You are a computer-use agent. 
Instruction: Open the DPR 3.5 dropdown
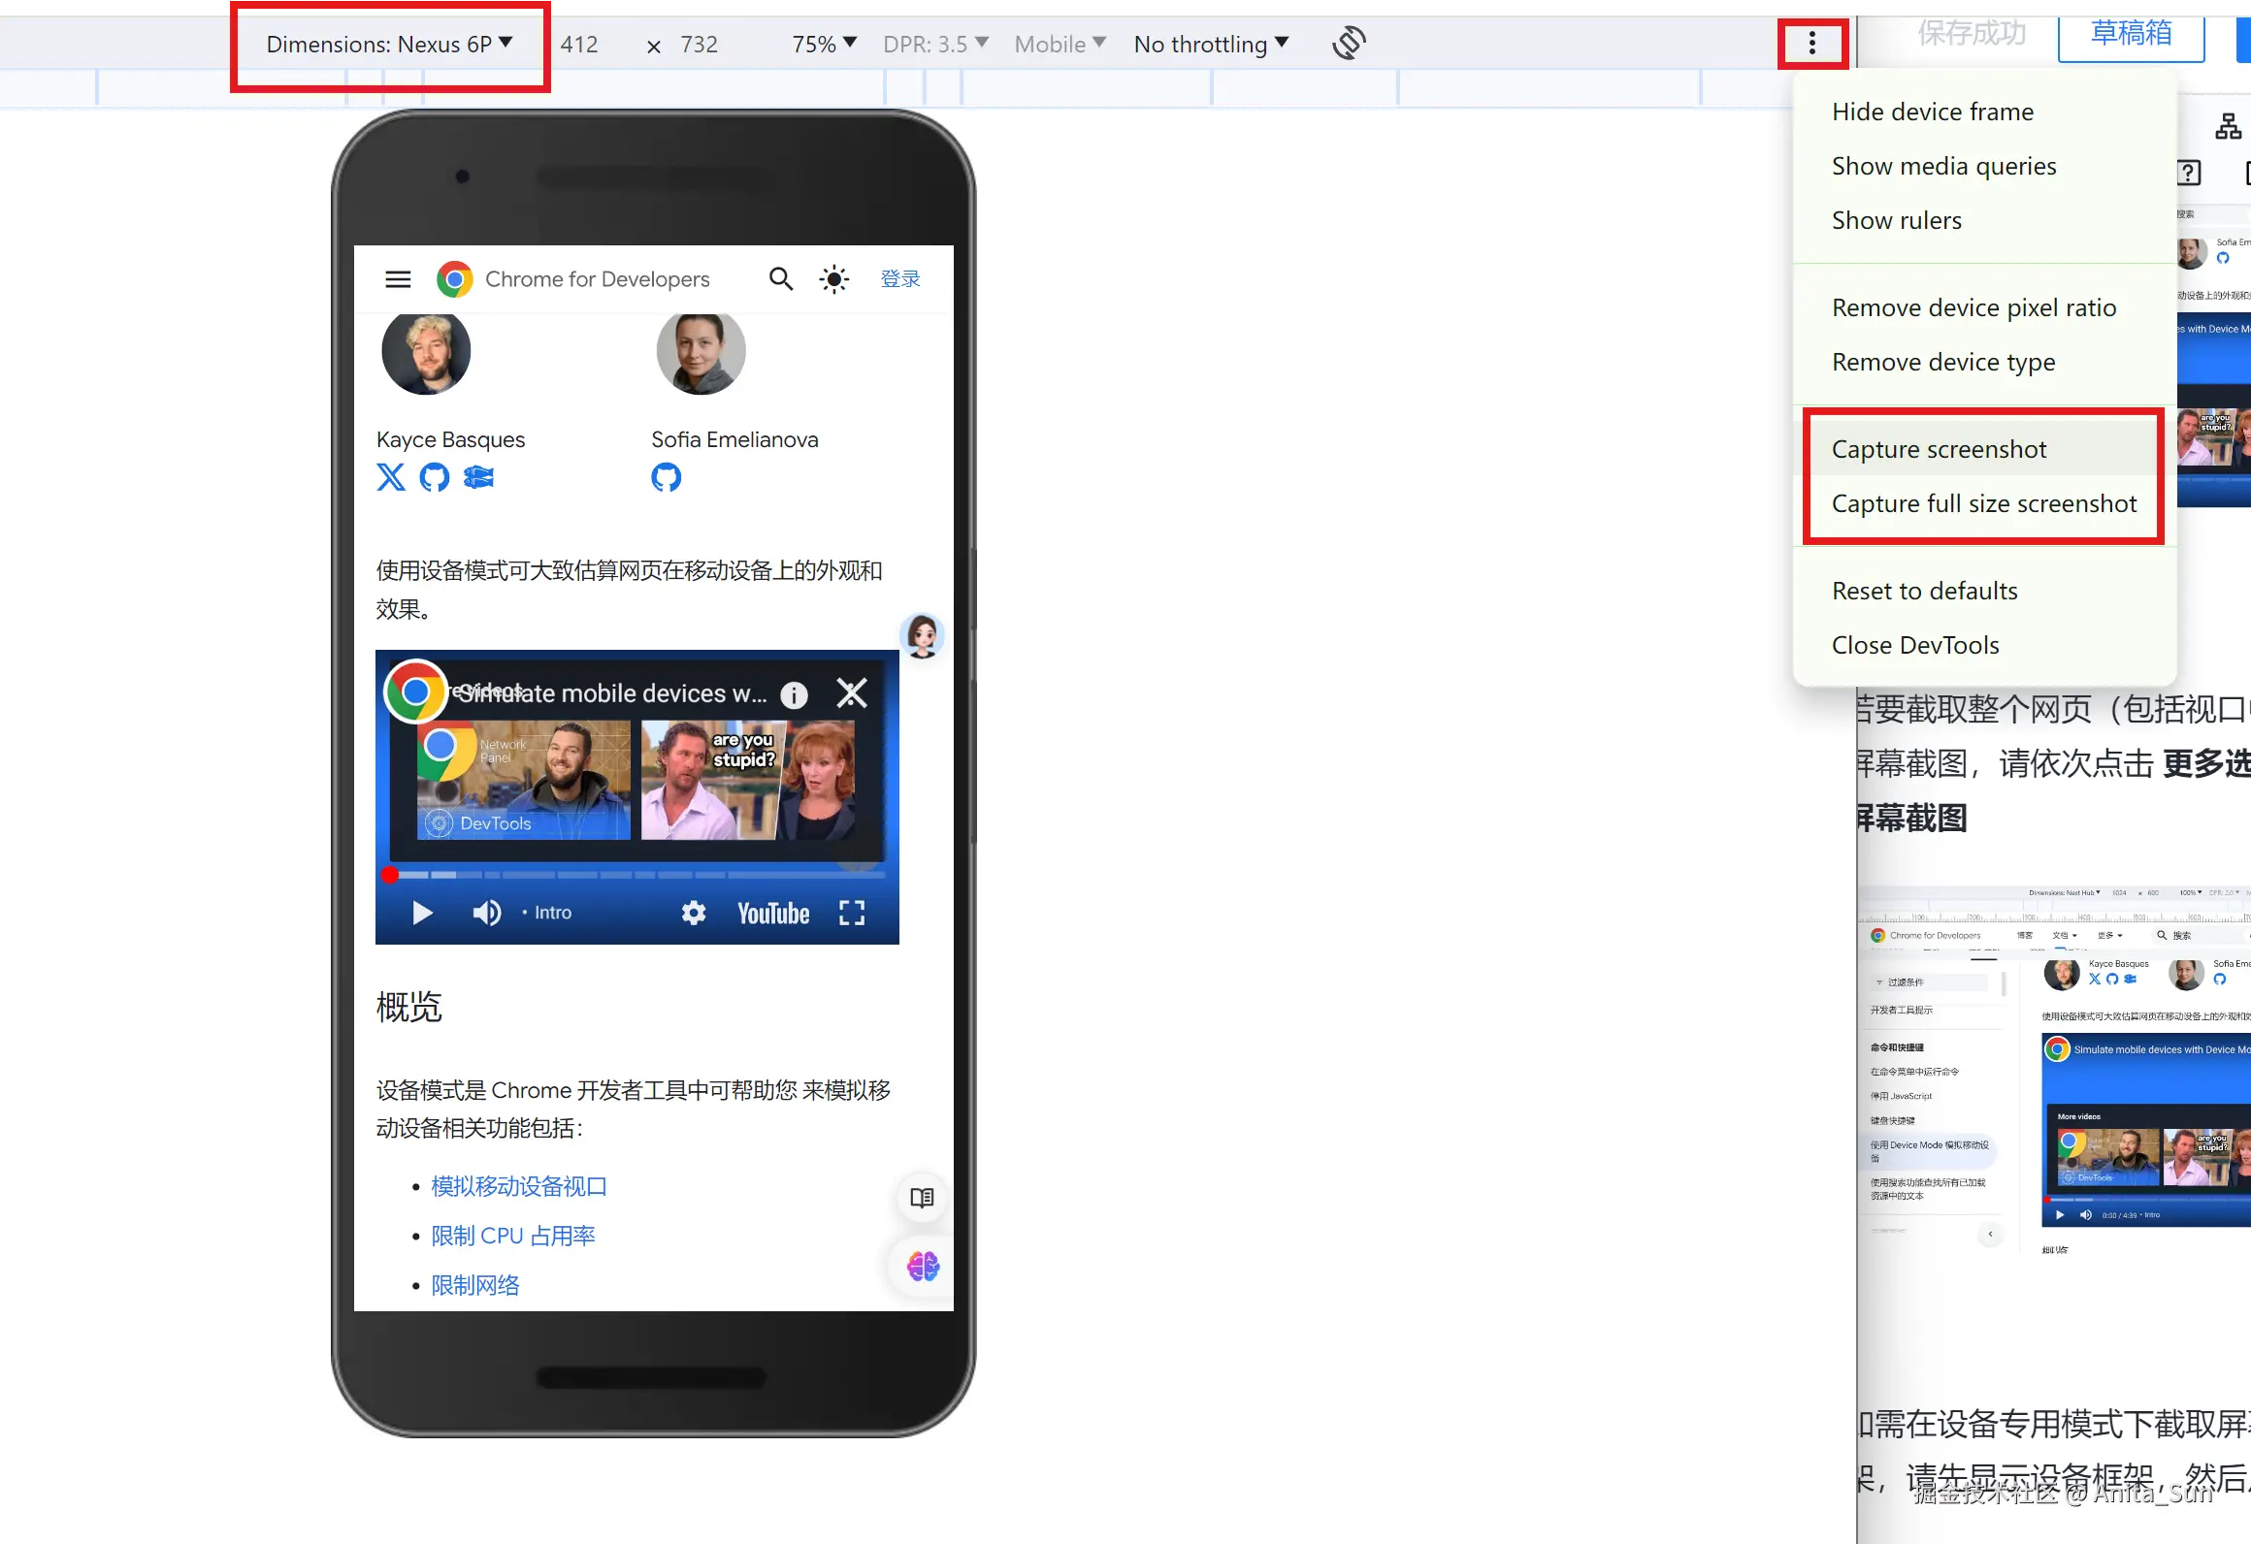[935, 44]
